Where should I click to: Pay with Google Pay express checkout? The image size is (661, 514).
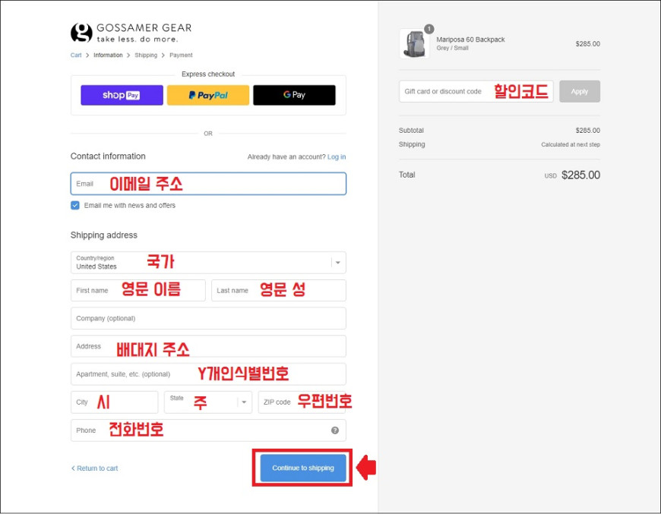coord(294,95)
